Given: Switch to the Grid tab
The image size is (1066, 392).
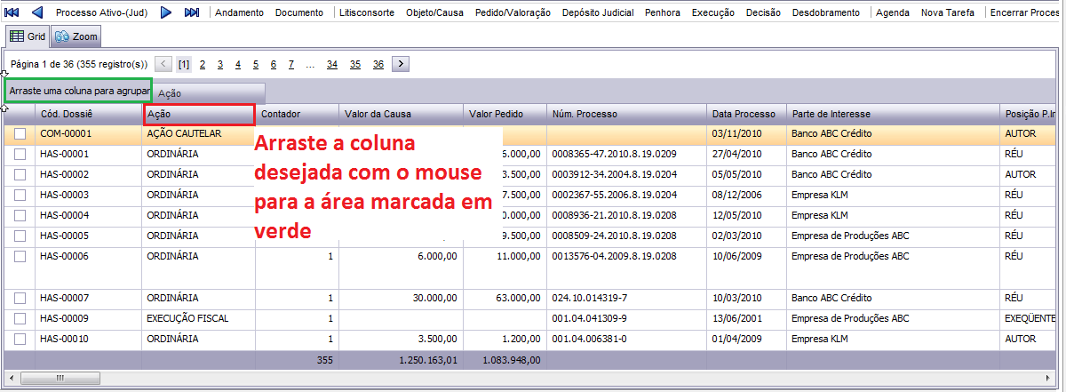Looking at the screenshot, I should point(28,36).
